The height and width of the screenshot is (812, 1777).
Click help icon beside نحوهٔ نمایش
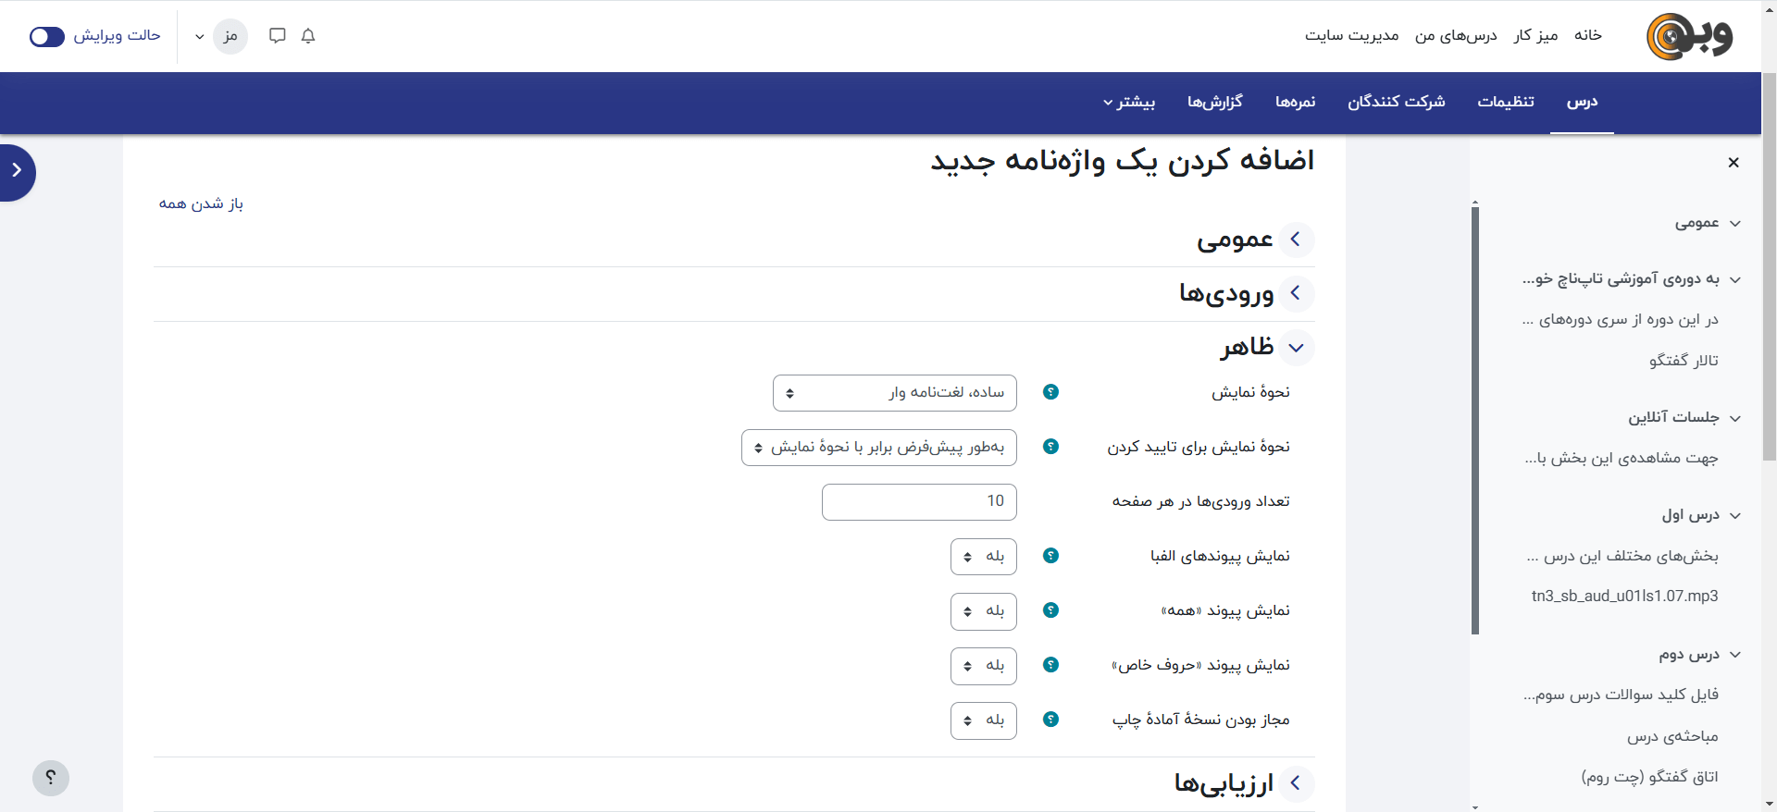point(1050,392)
